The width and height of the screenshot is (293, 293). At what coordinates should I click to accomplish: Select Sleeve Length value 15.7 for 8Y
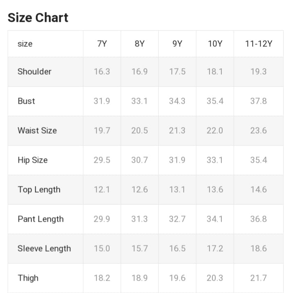tap(140, 248)
